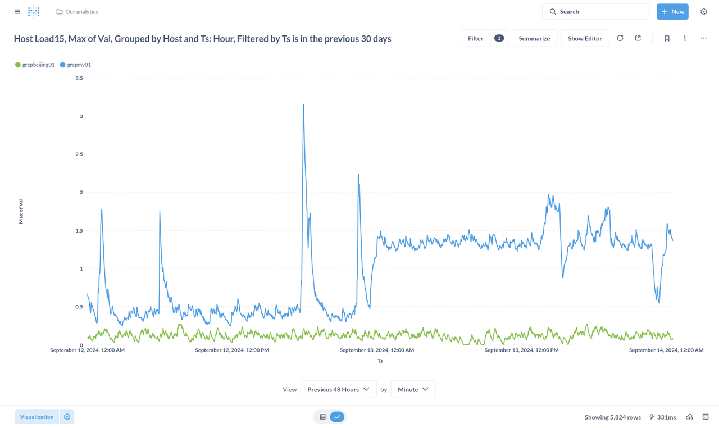Download results via the cloud download icon
This screenshot has width=719, height=428.
[x=689, y=417]
